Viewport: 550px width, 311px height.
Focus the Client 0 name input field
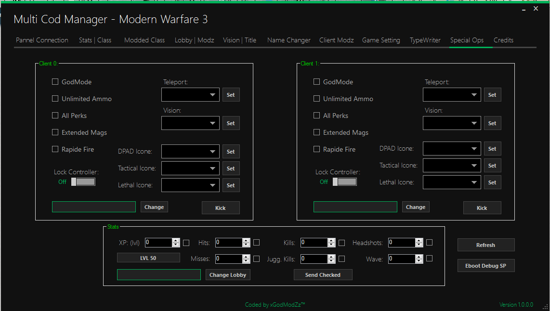[93, 207]
